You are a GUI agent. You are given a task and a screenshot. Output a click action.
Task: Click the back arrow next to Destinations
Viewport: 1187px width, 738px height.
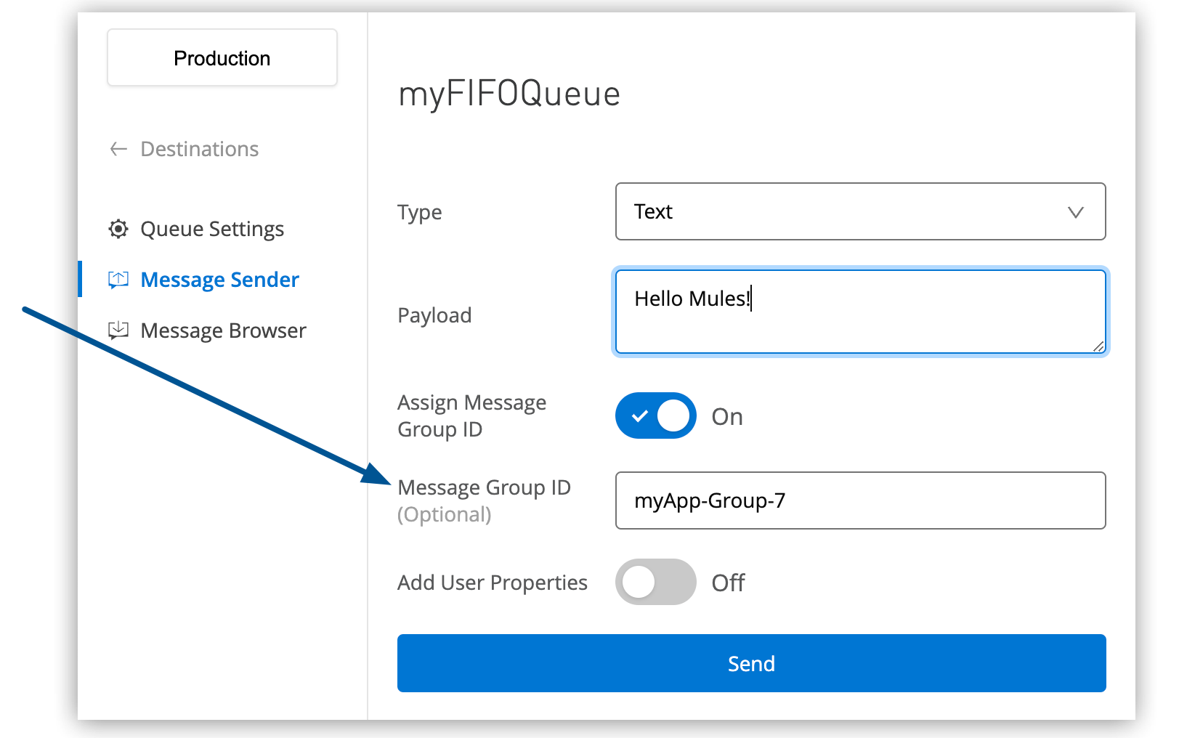(118, 149)
